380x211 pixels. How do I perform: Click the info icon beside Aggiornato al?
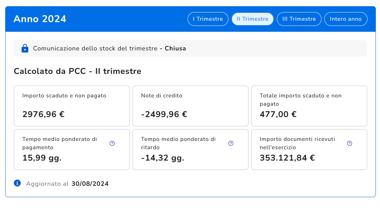click(x=17, y=183)
